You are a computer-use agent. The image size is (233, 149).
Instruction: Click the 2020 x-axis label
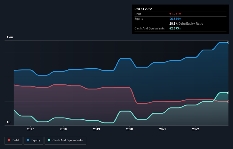tap(129, 129)
